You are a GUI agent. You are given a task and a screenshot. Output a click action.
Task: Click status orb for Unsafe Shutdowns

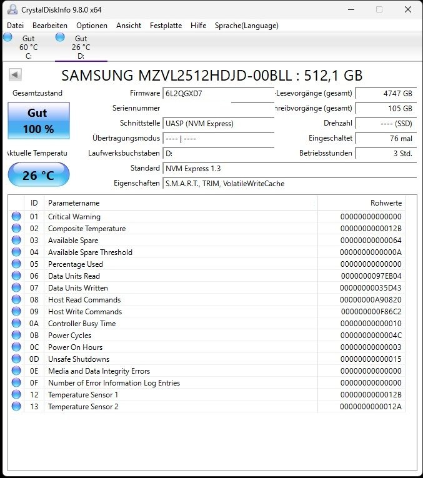coord(16,359)
